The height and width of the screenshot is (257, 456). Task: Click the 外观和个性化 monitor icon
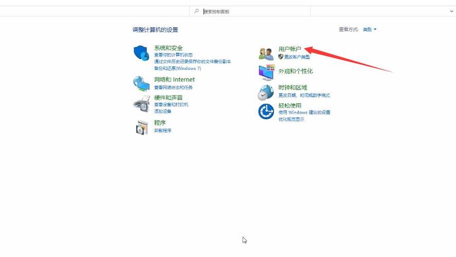coord(266,72)
